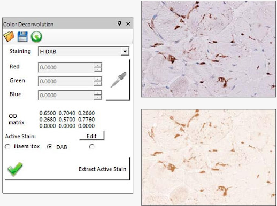This screenshot has width=277, height=206.
Task: Decrease the Blue value stepper
Action: [x=98, y=97]
